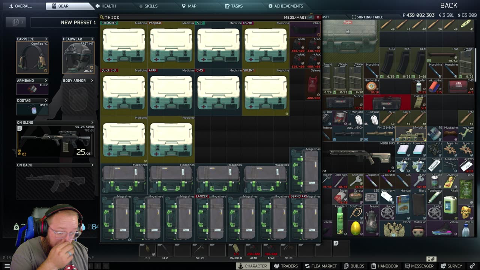
Task: Switch to the SKILLS tab
Action: pyautogui.click(x=148, y=6)
